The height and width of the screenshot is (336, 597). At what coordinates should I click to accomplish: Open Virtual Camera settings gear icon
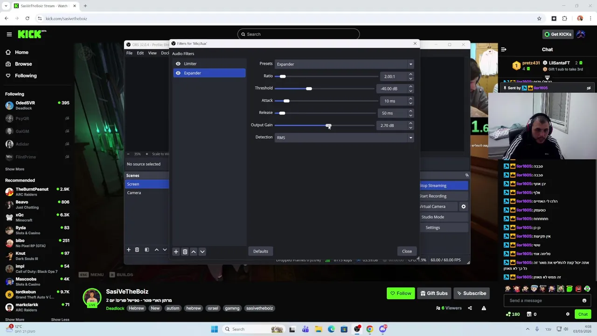coord(464,206)
